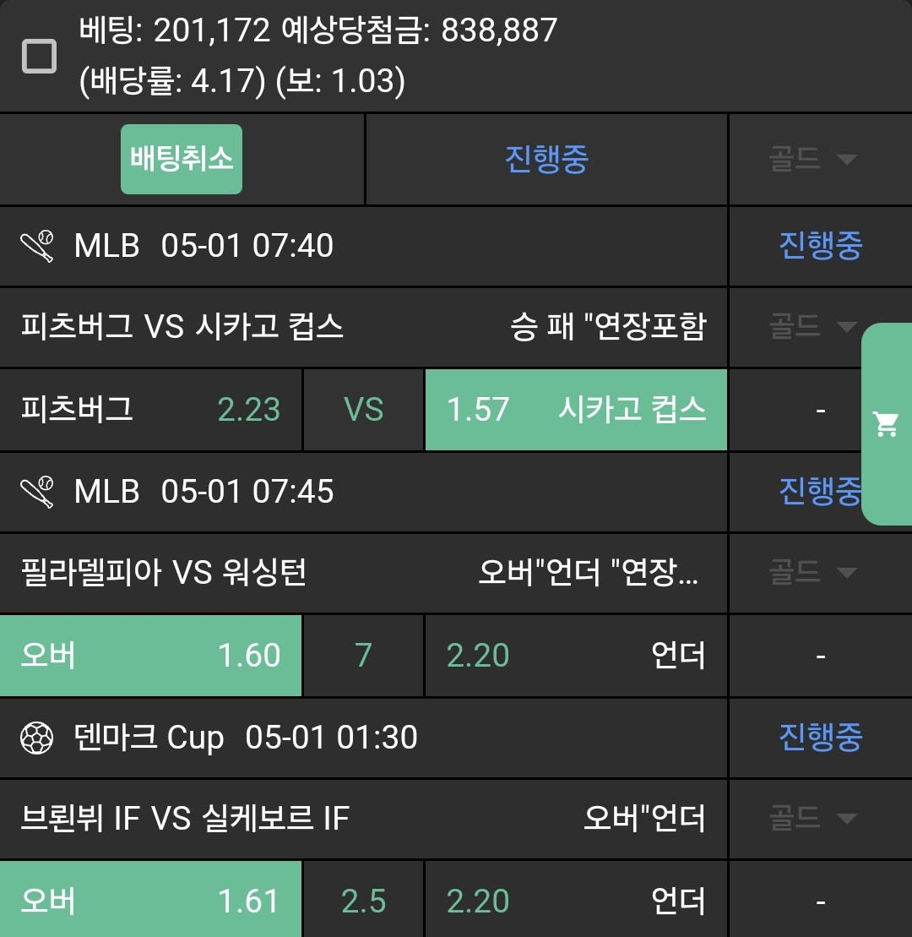Click 진행중 status on MLB 07:40 row
912x937 pixels.
pyautogui.click(x=820, y=246)
